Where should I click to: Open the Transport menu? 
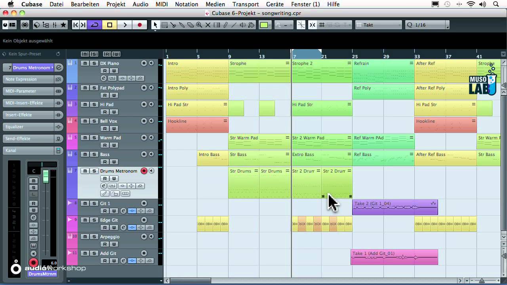coord(246,4)
